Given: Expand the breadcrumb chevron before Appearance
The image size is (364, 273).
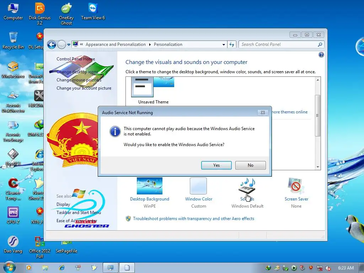Looking at the screenshot, I should click(81, 44).
